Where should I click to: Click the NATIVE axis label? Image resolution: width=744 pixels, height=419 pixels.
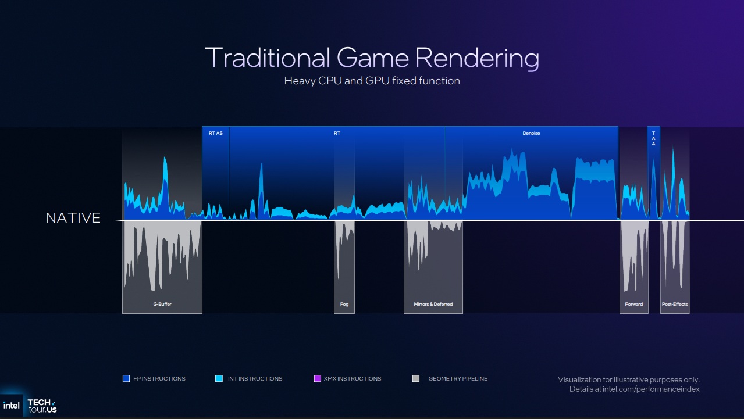73,218
